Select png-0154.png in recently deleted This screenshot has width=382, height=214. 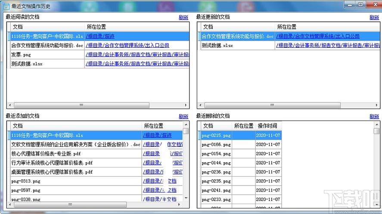pos(216,154)
